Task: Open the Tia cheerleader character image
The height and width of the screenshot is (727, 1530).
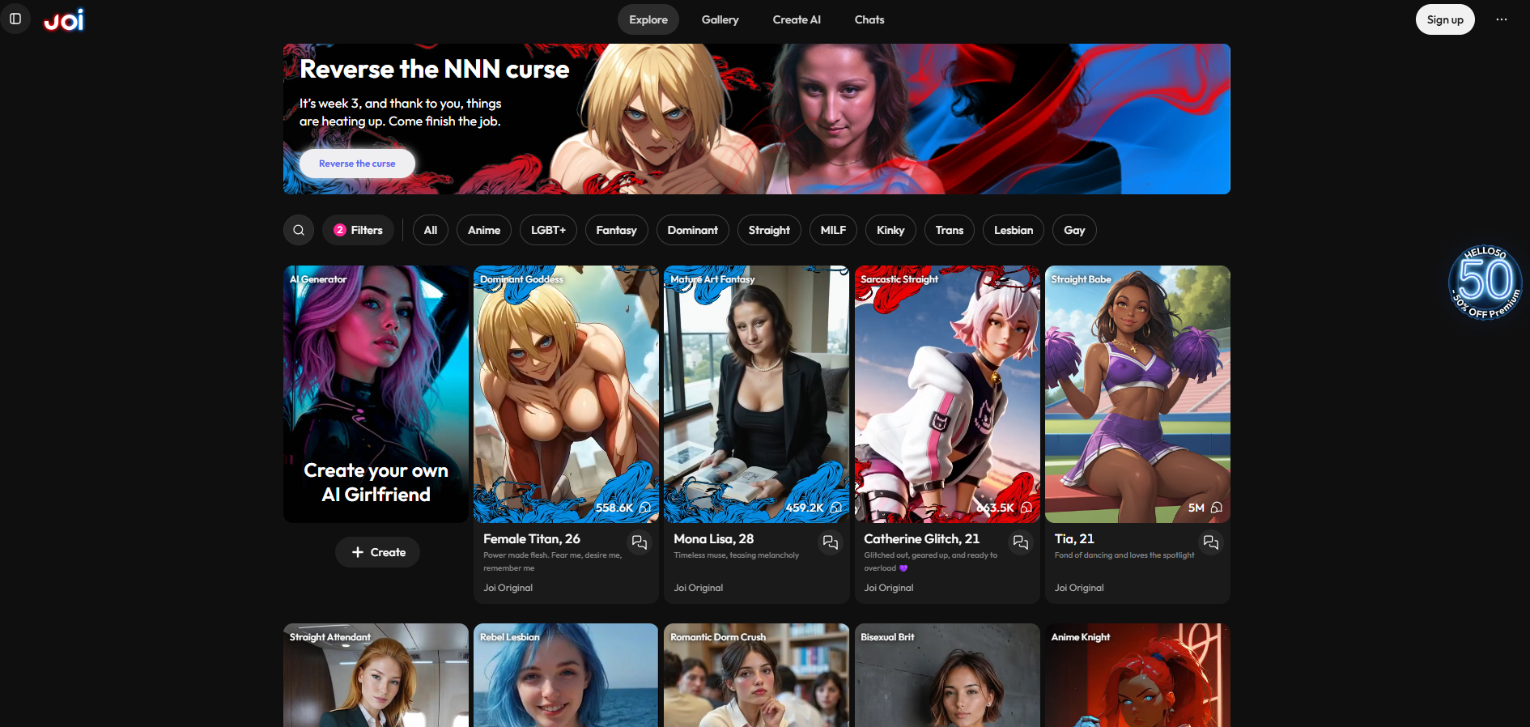Action: click(x=1137, y=394)
